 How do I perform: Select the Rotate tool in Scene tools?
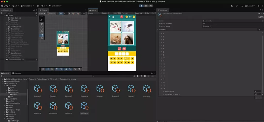(x=42, y=30)
